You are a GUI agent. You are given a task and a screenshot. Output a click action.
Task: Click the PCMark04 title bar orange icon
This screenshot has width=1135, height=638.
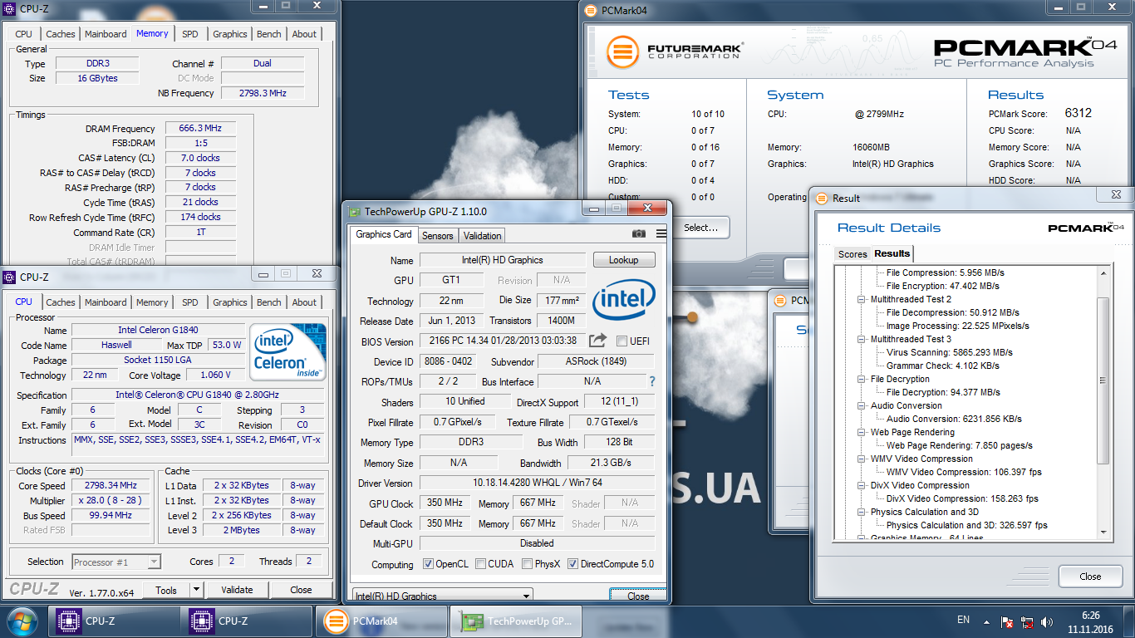pos(590,11)
